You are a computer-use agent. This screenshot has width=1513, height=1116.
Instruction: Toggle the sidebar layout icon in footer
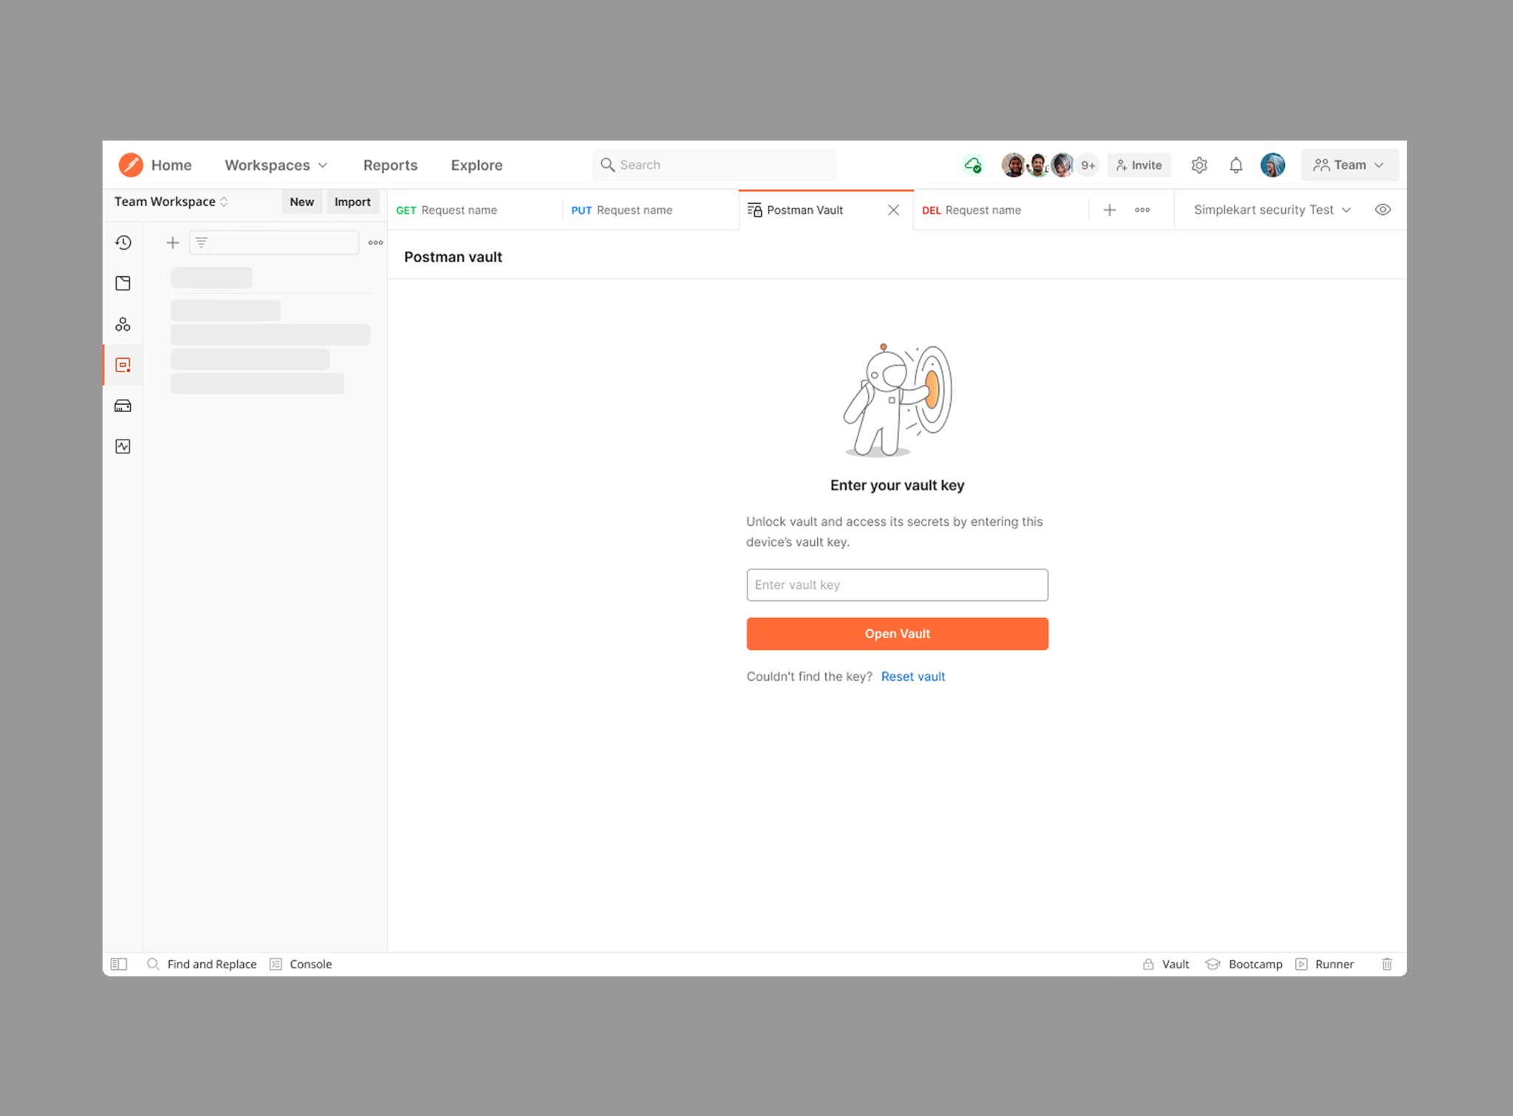point(119,964)
